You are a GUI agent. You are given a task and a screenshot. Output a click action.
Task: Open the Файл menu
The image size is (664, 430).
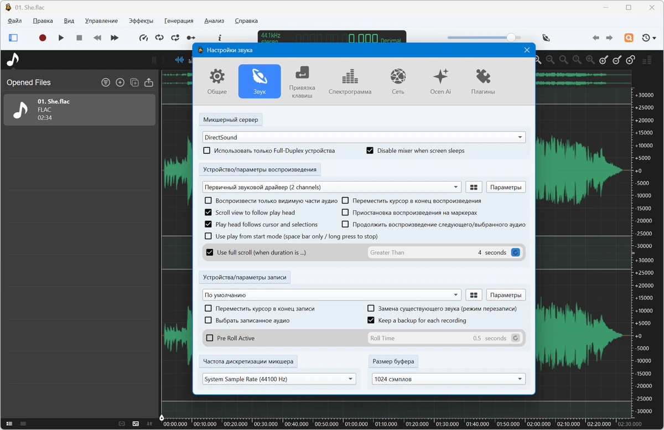click(x=15, y=21)
